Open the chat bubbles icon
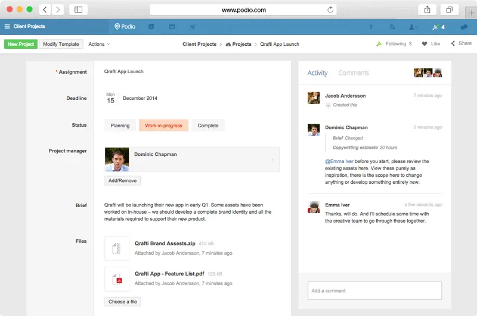The image size is (477, 316). pos(463,27)
